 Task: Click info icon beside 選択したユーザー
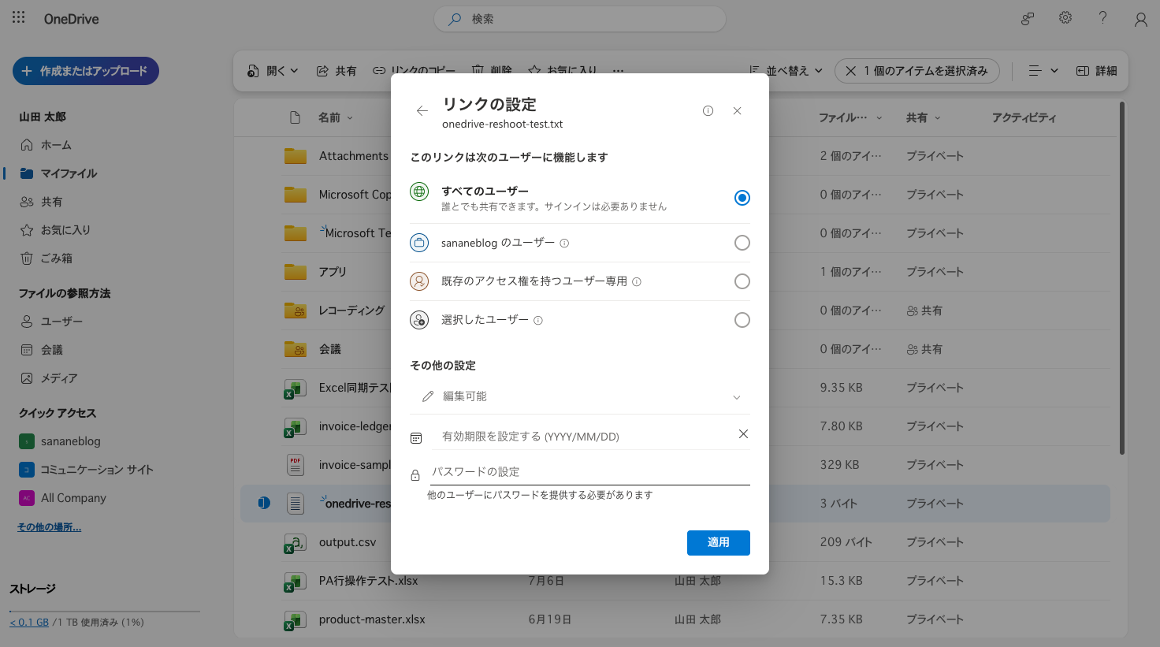tap(538, 321)
